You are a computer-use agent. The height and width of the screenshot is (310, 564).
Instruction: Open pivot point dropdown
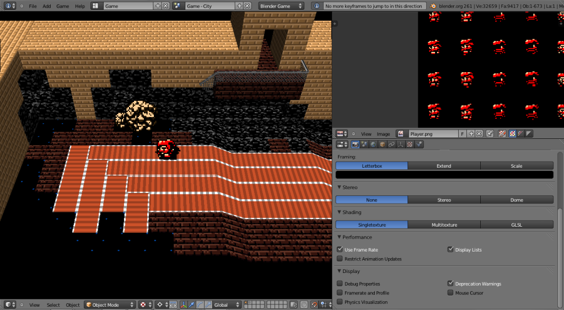pos(162,304)
